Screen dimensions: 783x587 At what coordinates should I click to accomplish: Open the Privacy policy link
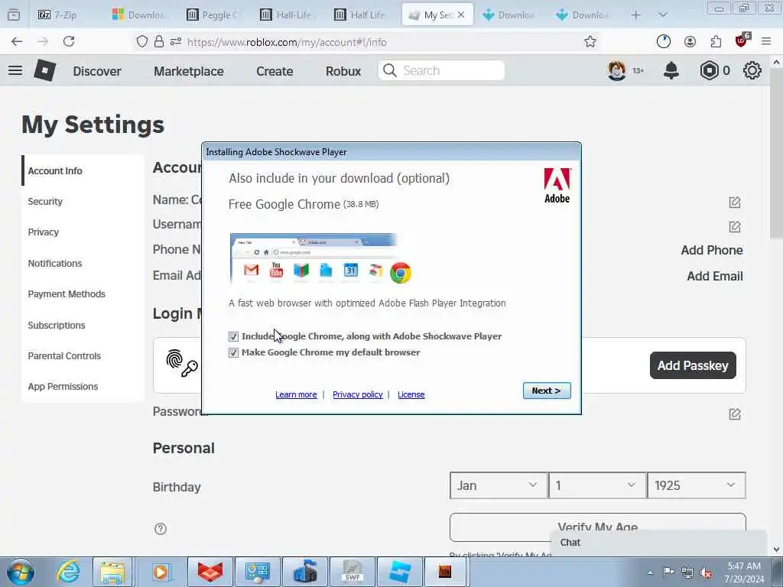point(358,394)
